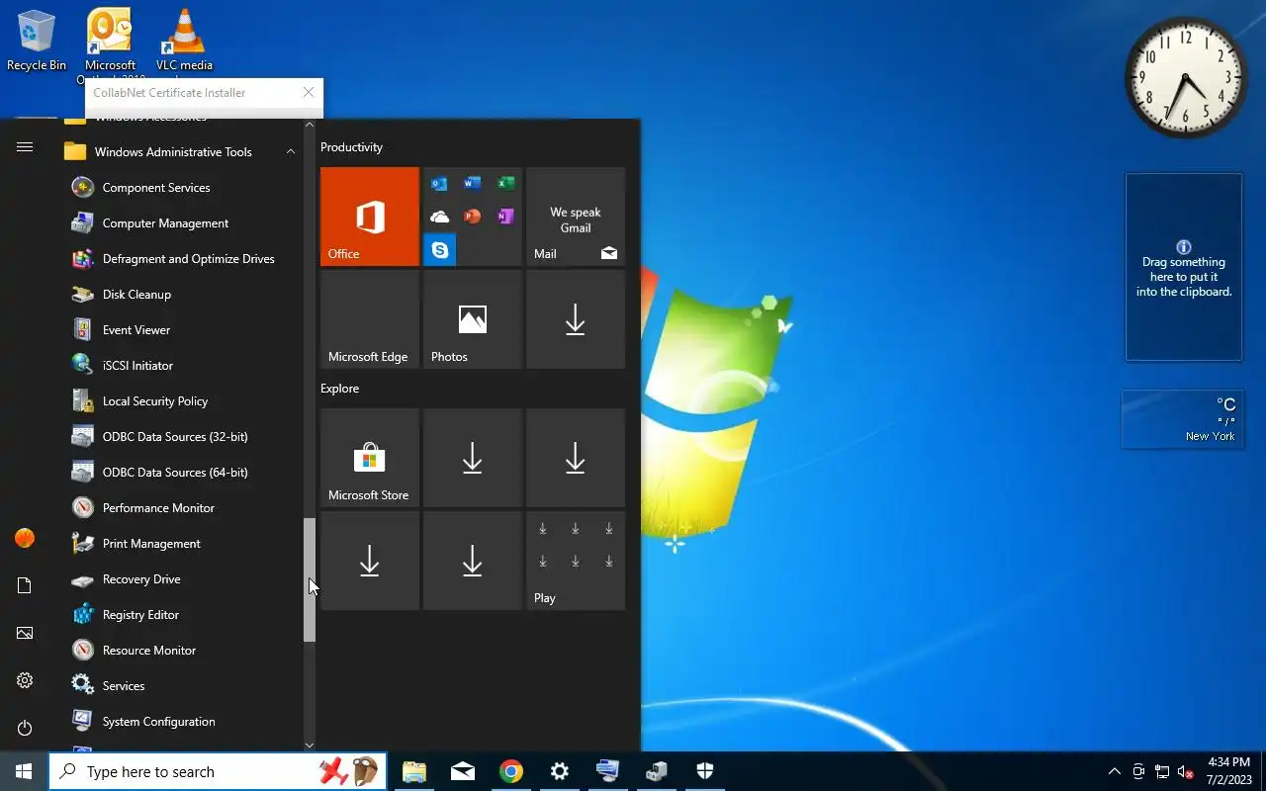Launch Performance Monitor
The height and width of the screenshot is (791, 1266).
coord(184,508)
